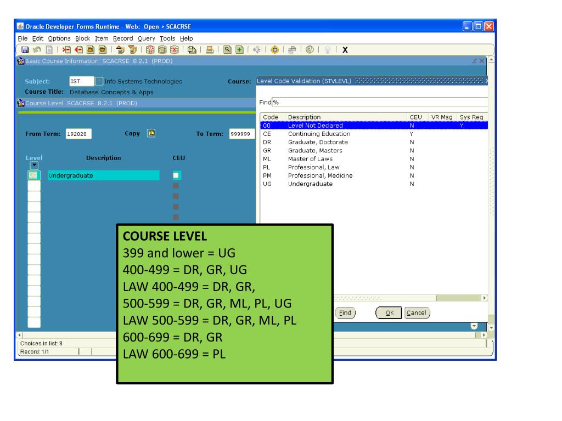The height and width of the screenshot is (421, 562).
Task: Click the black X exit toolbar icon
Action: coord(345,50)
